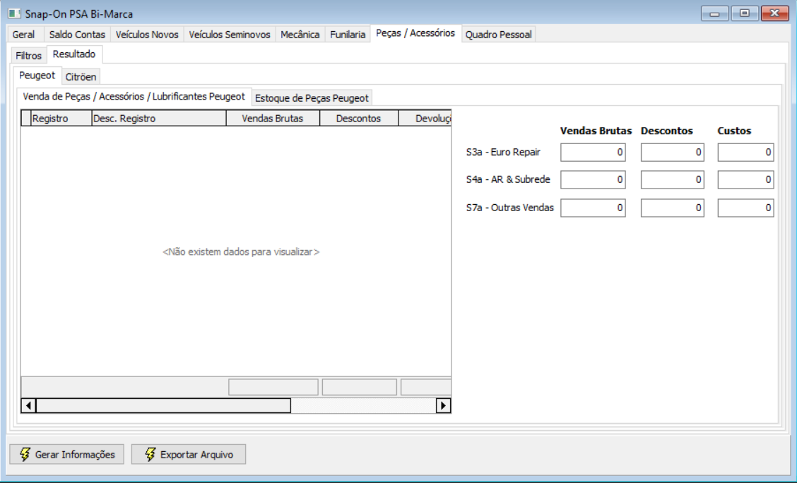Select the Peugeot brand tab
Screen dimensions: 797x483
point(37,75)
